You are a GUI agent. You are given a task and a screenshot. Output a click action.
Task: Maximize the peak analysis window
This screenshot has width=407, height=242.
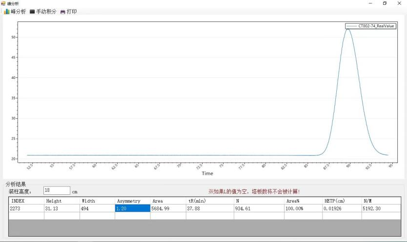(x=386, y=3)
